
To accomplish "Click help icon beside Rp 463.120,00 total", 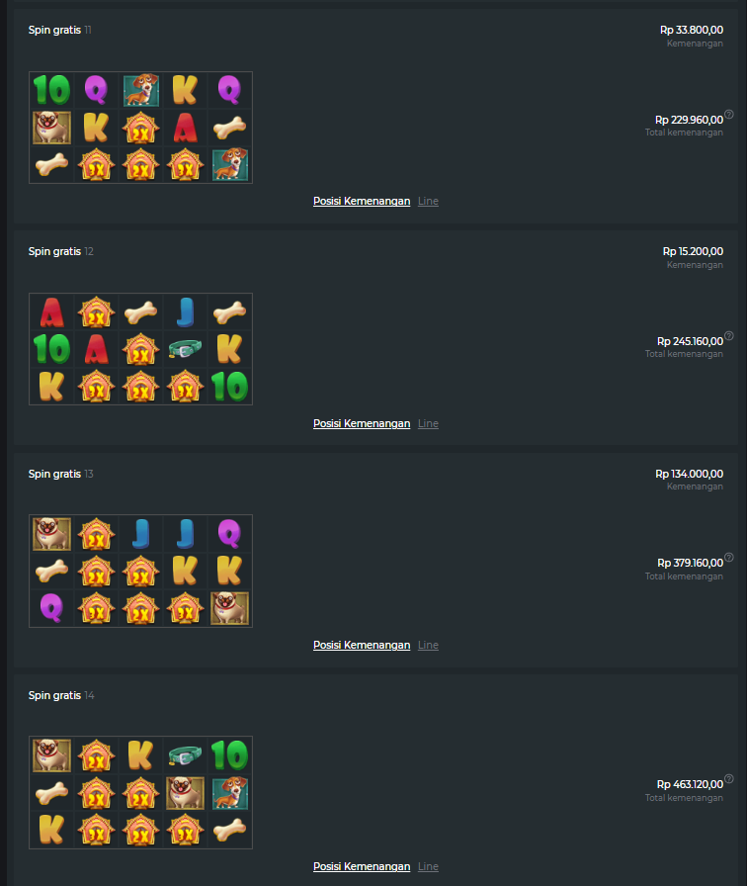I will 729,778.
